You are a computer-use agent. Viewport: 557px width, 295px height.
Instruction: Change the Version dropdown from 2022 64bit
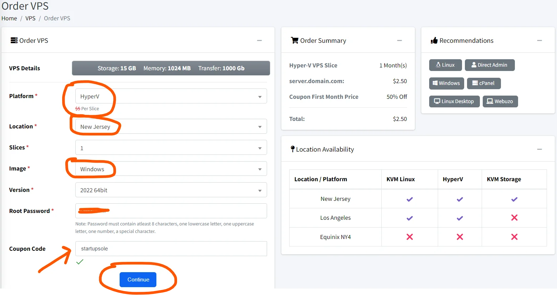[x=171, y=190]
